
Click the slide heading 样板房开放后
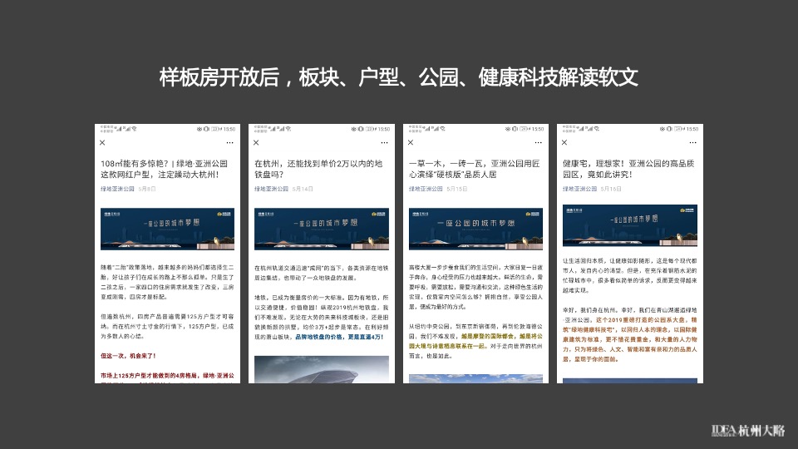[x=398, y=77]
